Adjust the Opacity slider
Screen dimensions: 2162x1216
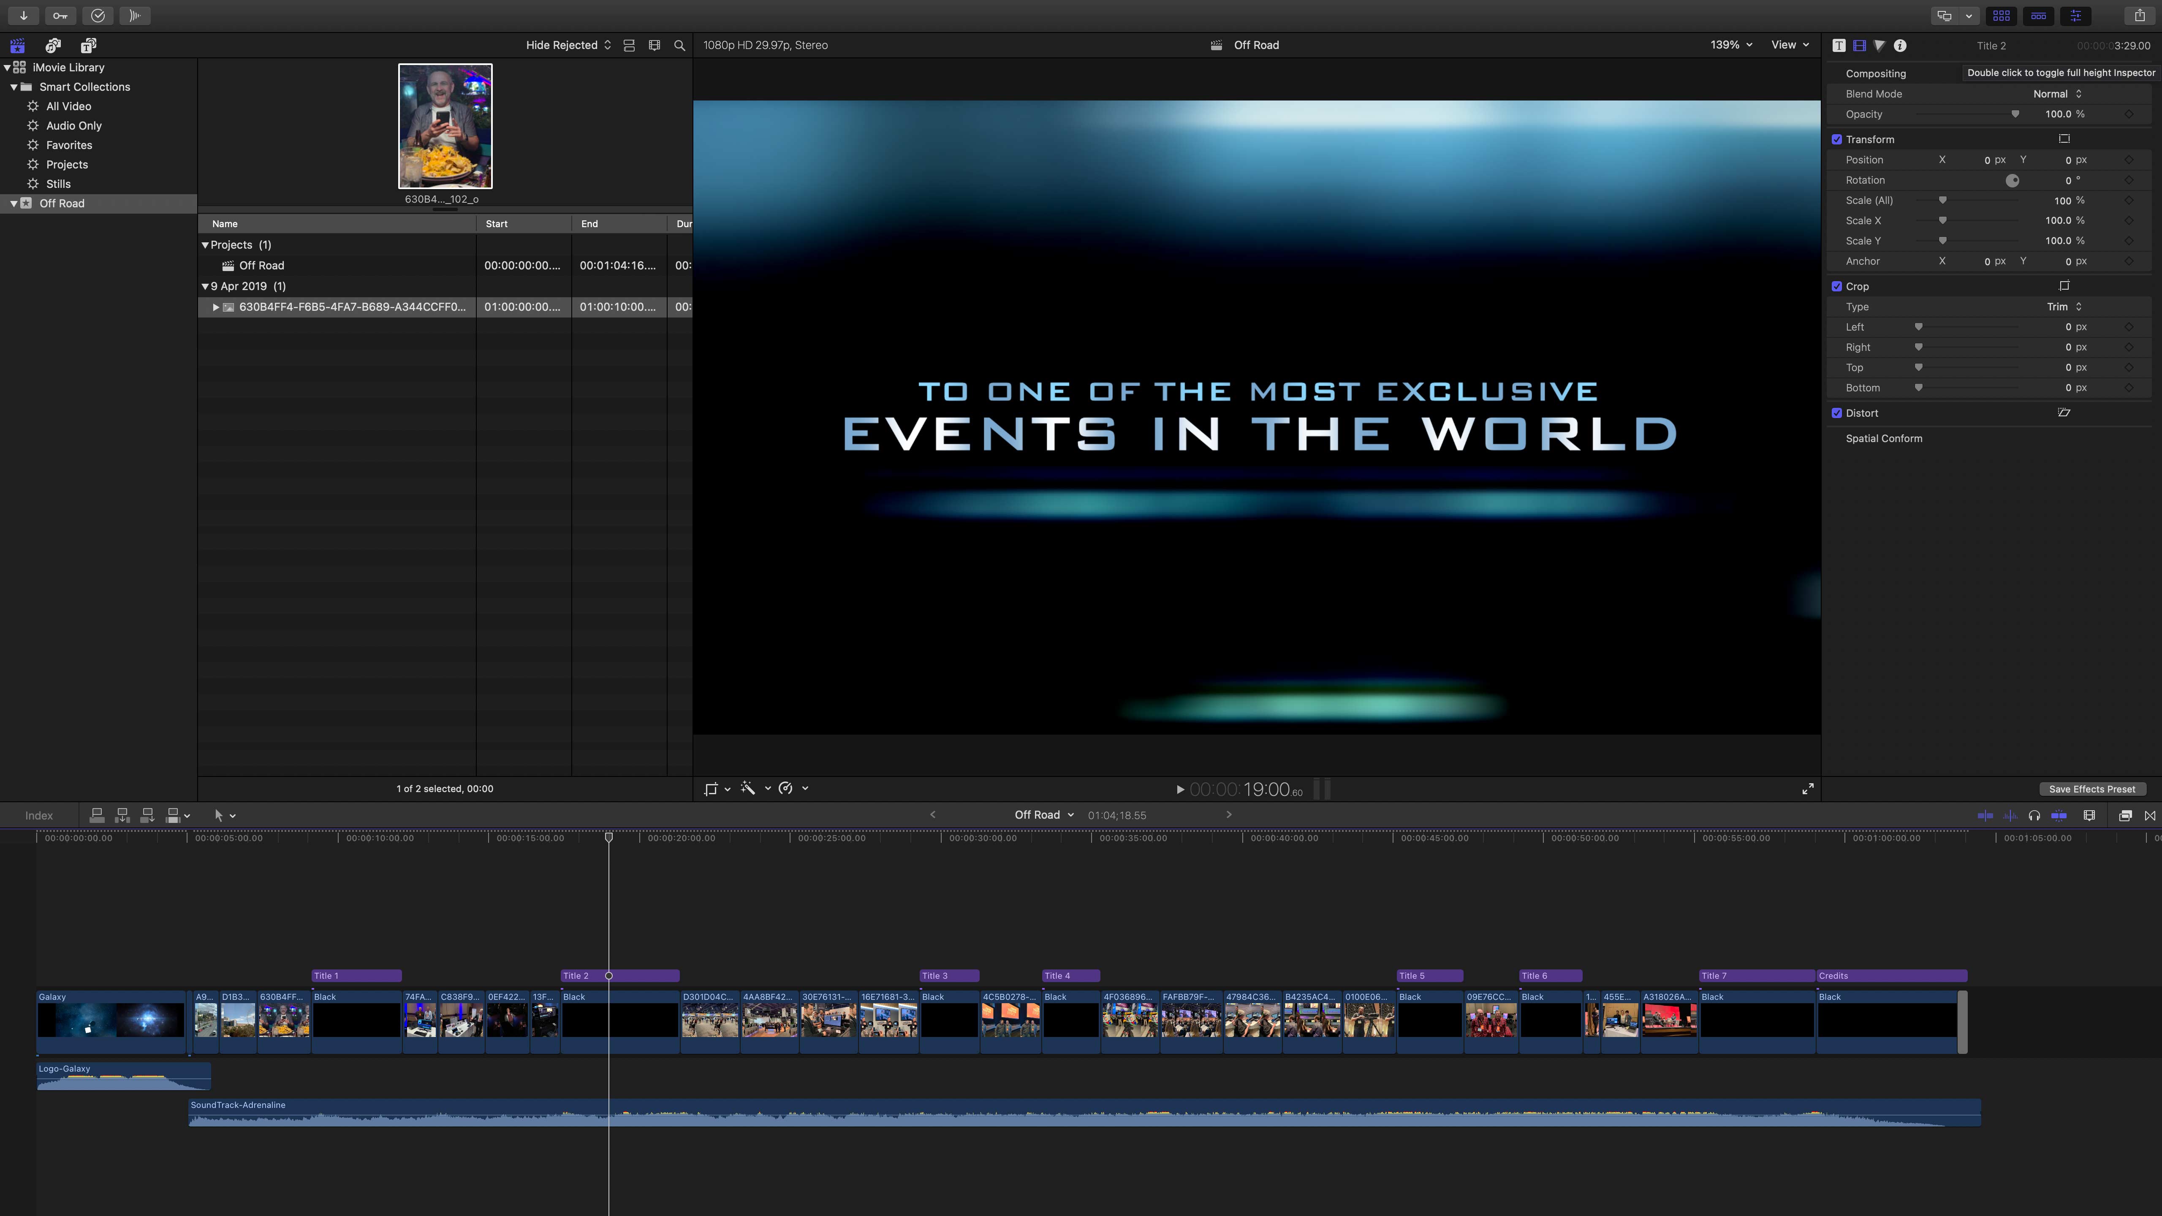tap(2015, 114)
